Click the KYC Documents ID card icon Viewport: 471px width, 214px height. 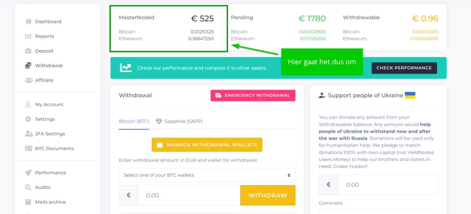click(29, 148)
